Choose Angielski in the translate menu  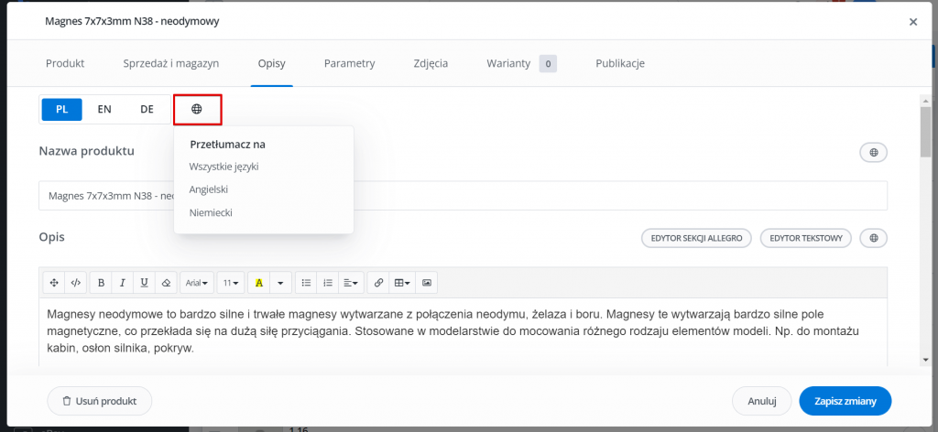209,189
